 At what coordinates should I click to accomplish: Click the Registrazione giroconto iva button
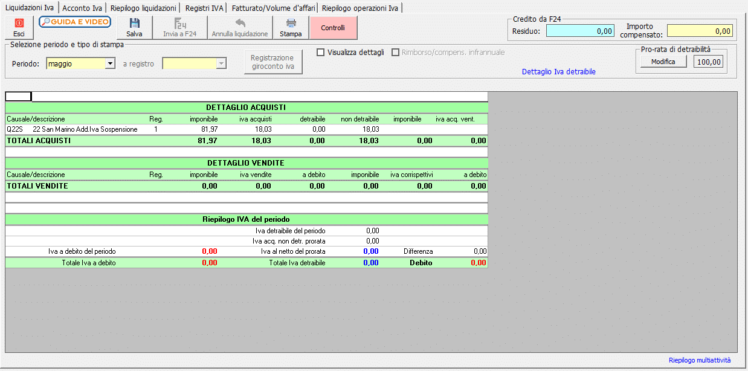point(272,62)
